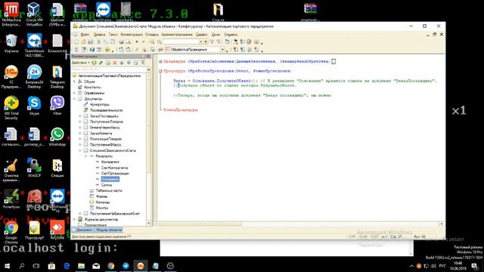The image size is (484, 272).
Task: Open the procedure list dropdown showing ОбработкаПроведения
Action: [222, 49]
